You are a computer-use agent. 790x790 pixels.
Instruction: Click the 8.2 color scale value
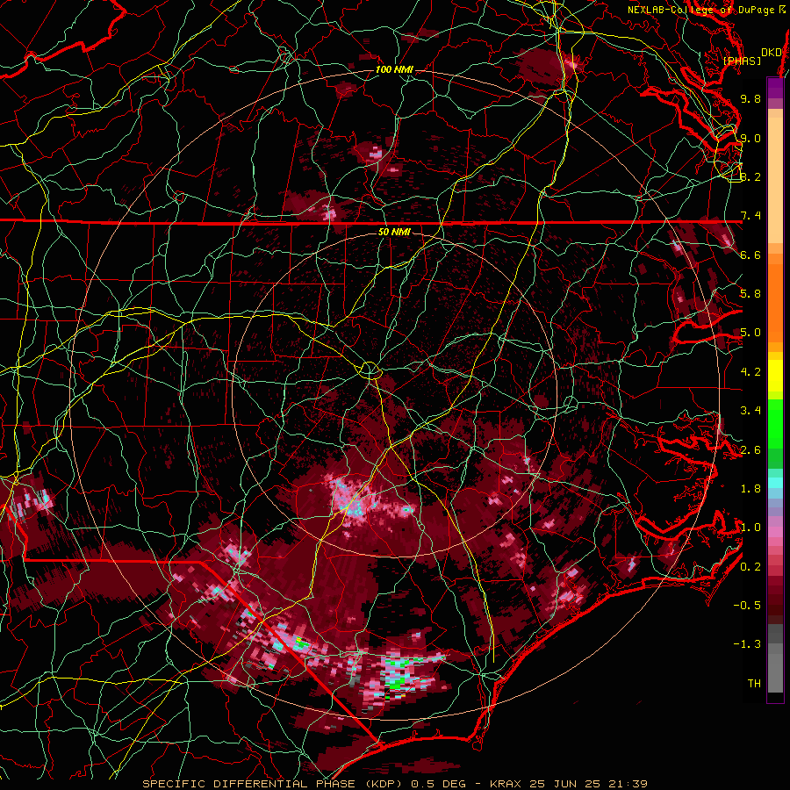pyautogui.click(x=750, y=176)
